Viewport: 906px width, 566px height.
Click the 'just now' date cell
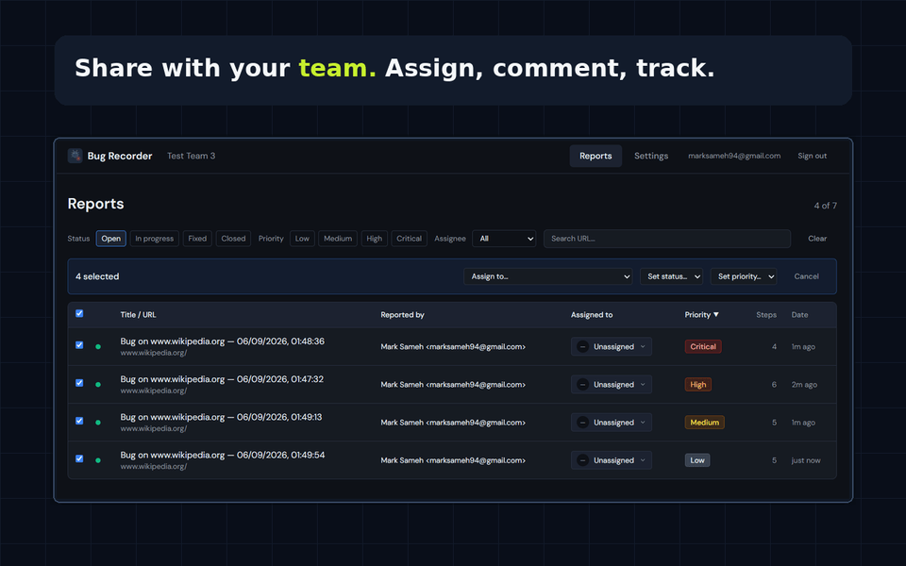click(806, 460)
